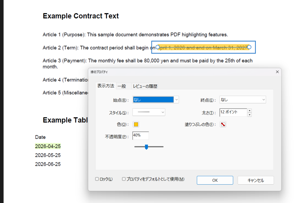295x203 pixels.
Task: Check プロパティをデフォルトとして使用 option
Action: (x=124, y=179)
